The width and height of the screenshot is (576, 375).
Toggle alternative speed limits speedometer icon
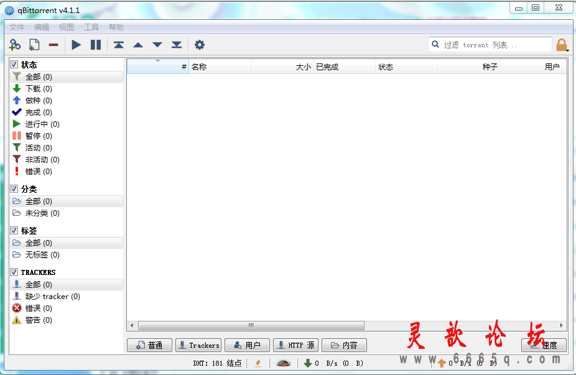point(283,363)
